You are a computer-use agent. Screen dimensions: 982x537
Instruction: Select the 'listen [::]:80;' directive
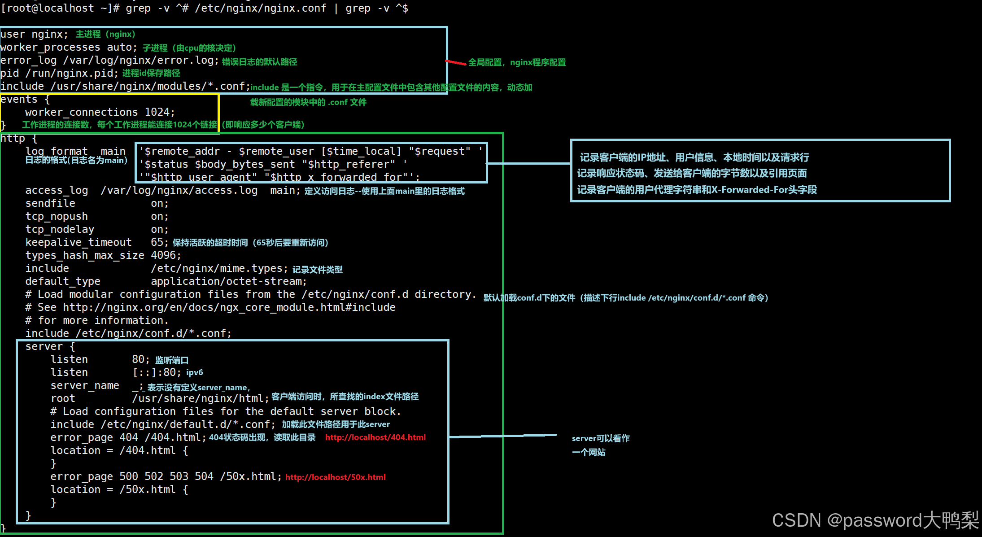click(116, 372)
